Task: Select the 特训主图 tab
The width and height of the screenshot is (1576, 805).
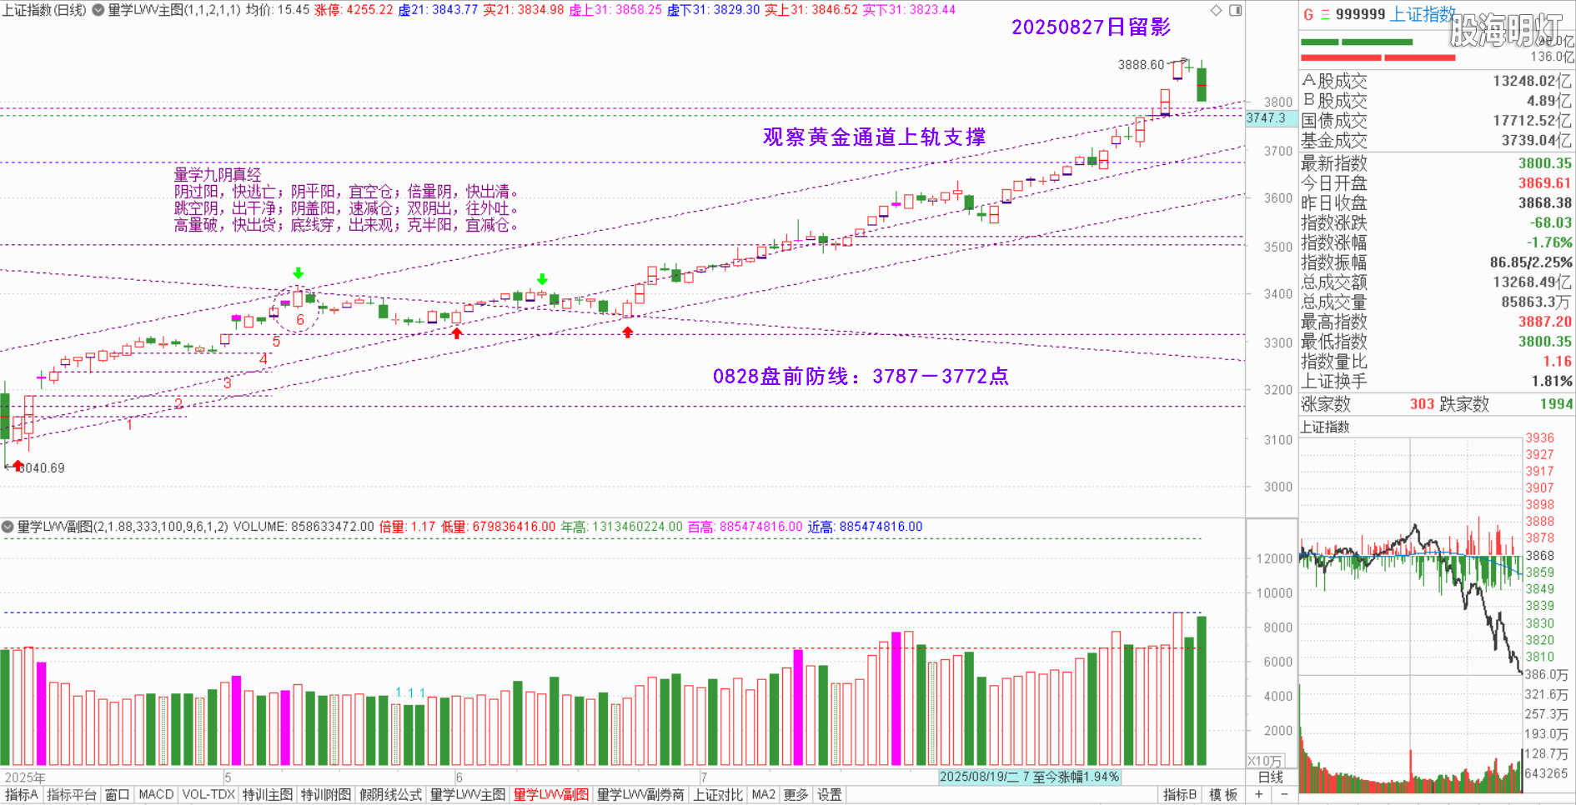Action: pos(268,795)
